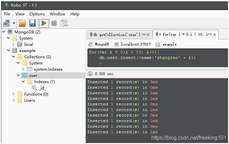
Task: Select the Users folder icon
Action: [x=20, y=100]
